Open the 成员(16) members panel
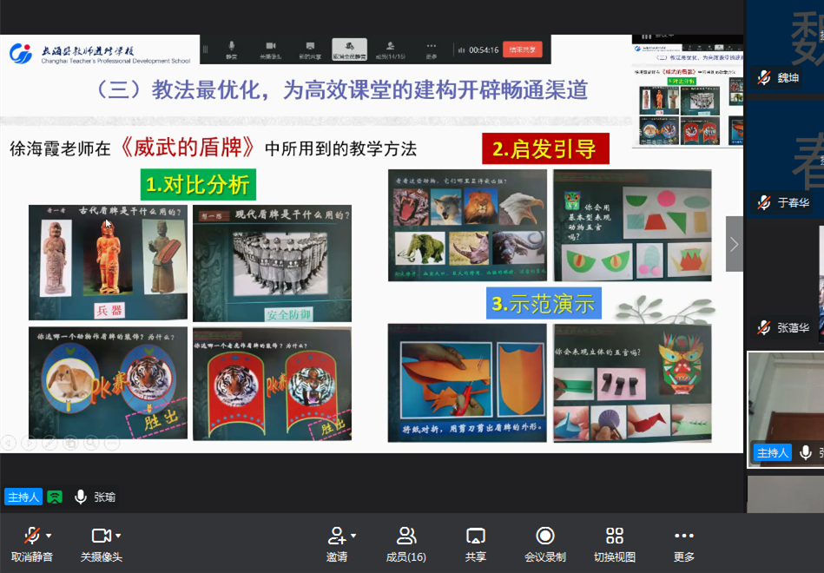 click(405, 544)
